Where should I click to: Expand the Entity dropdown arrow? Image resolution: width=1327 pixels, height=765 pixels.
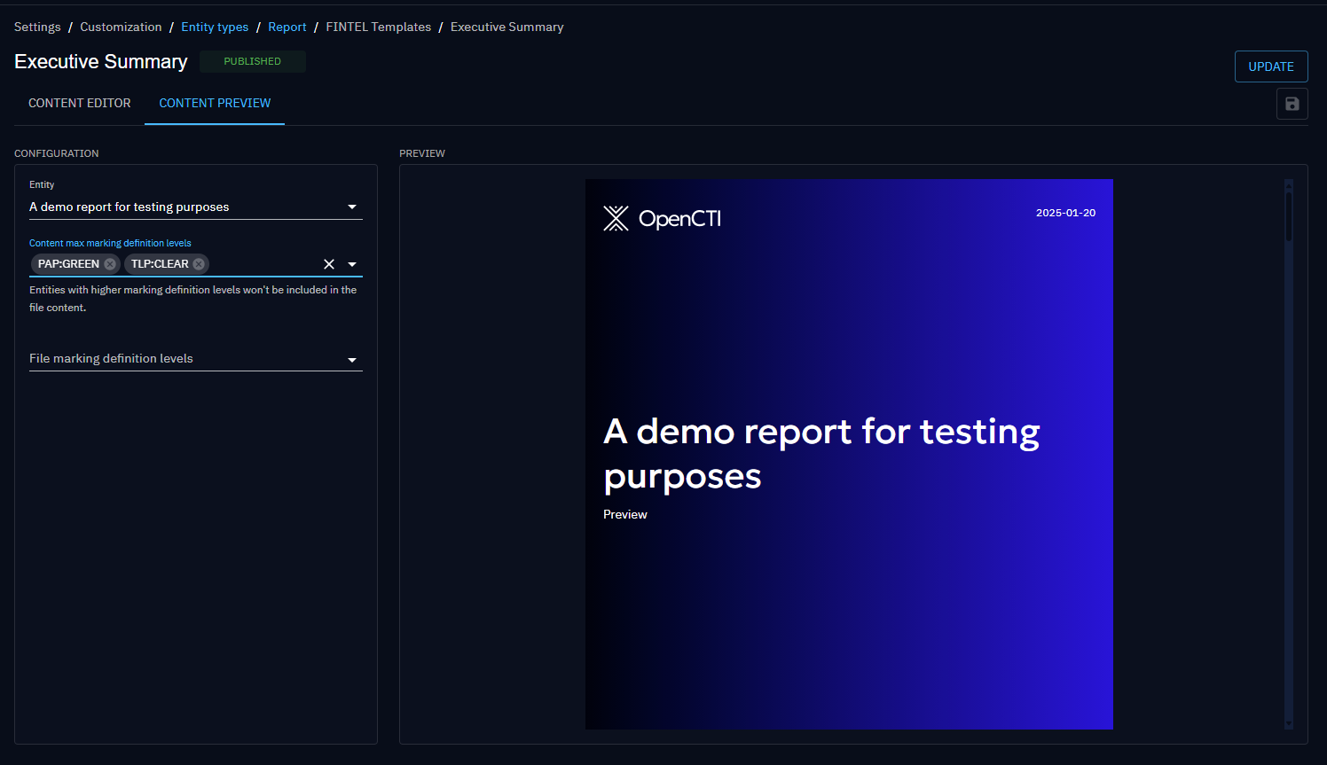pyautogui.click(x=352, y=207)
